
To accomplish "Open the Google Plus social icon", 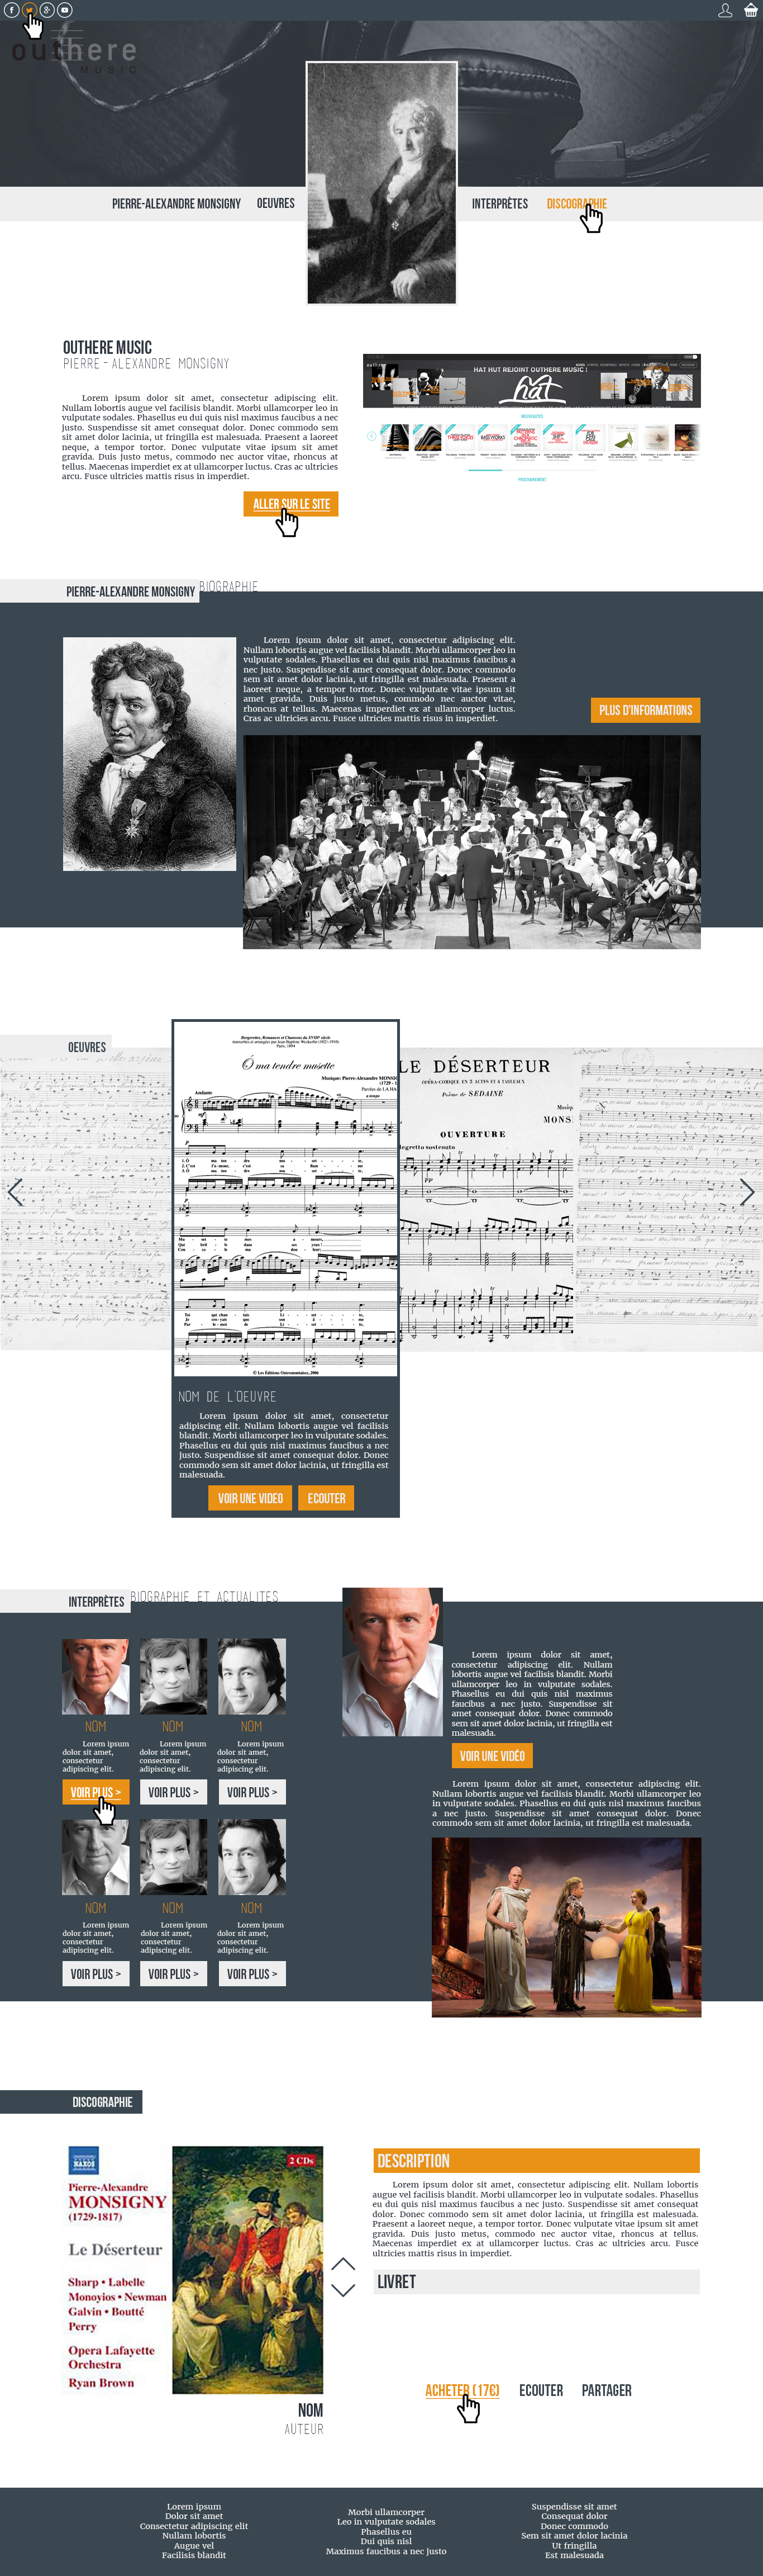I will [47, 10].
